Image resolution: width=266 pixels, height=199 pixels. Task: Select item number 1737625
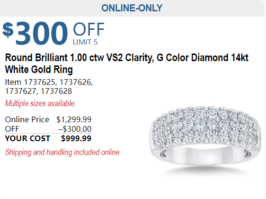coord(40,82)
